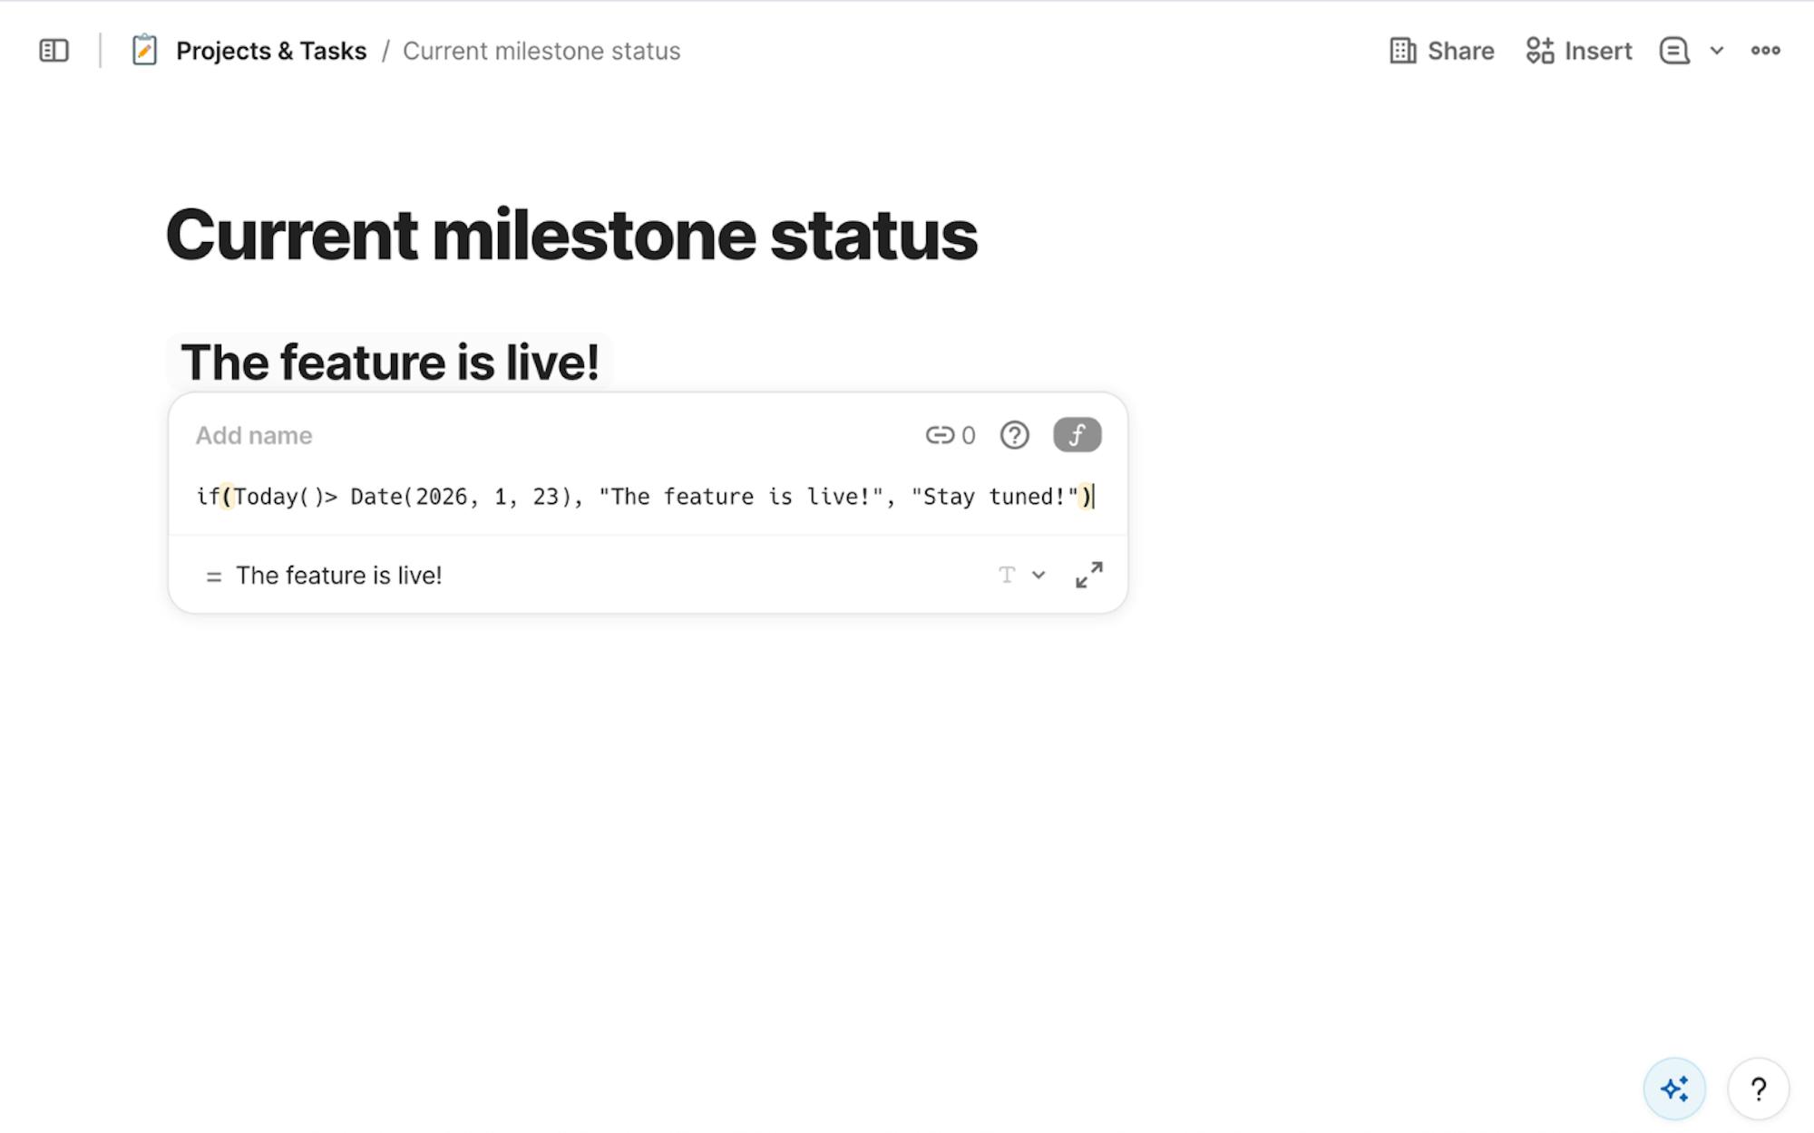
Task: Open the three-dot more options menu
Action: (1765, 51)
